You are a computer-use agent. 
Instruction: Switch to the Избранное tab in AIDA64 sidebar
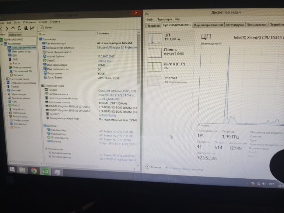tap(15, 34)
